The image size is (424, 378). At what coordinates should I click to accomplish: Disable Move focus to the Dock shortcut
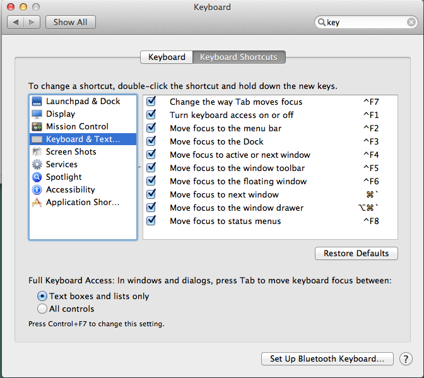point(151,142)
